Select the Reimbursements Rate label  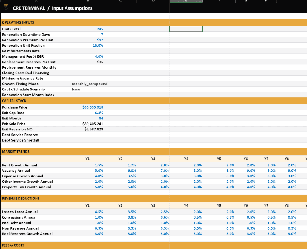point(21,51)
